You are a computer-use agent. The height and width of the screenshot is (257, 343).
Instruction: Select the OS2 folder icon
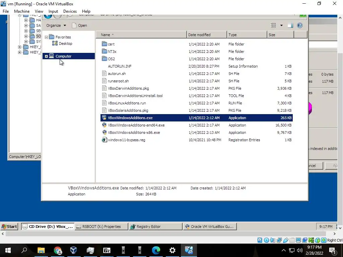coord(105,59)
